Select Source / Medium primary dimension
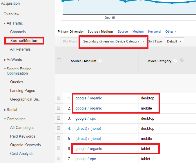Image resolution: width=196 pixels, height=163 pixels. coord(100,32)
